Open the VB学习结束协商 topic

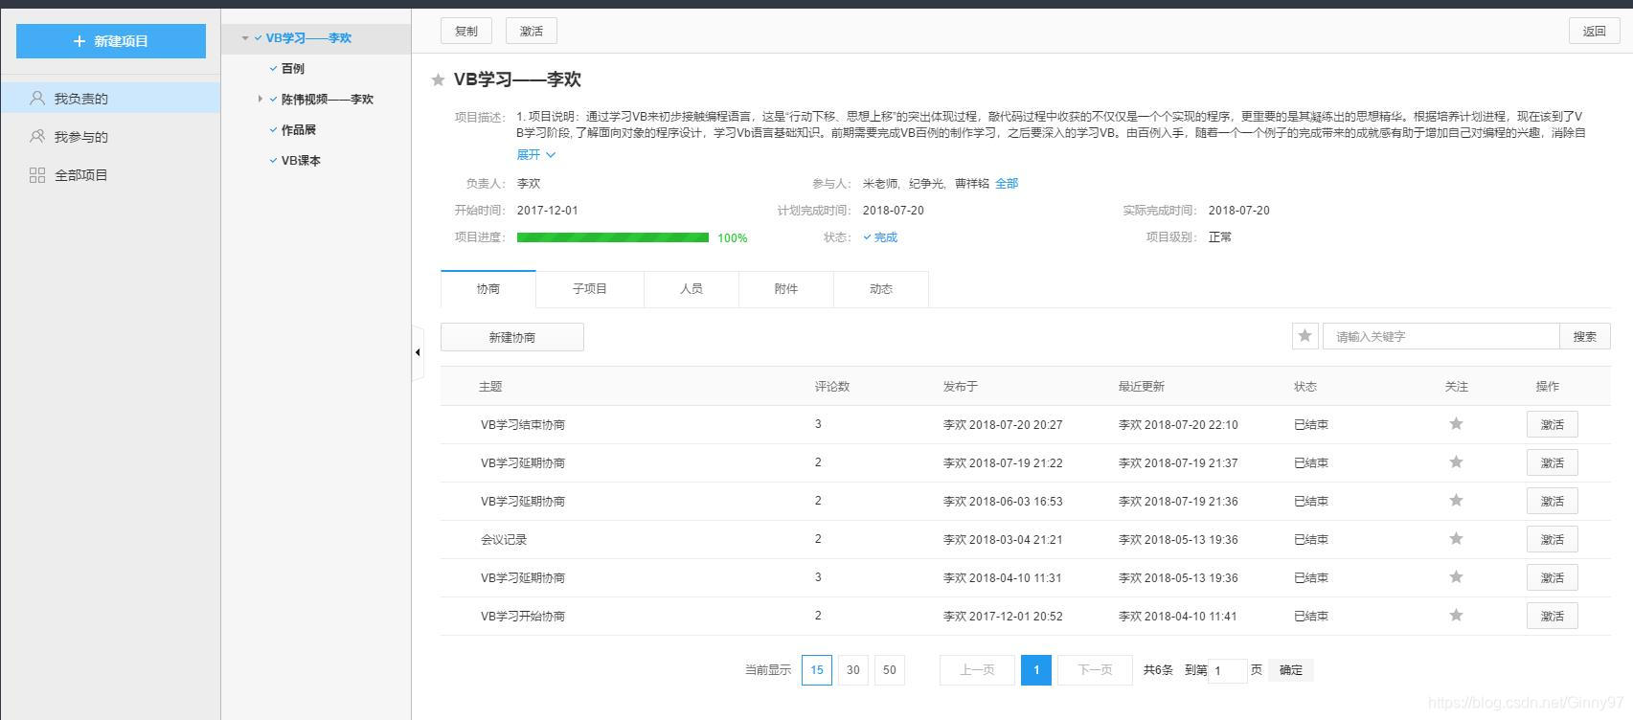(523, 424)
